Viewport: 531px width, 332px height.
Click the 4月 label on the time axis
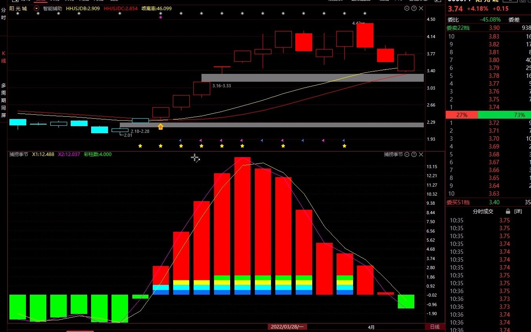pyautogui.click(x=371, y=327)
